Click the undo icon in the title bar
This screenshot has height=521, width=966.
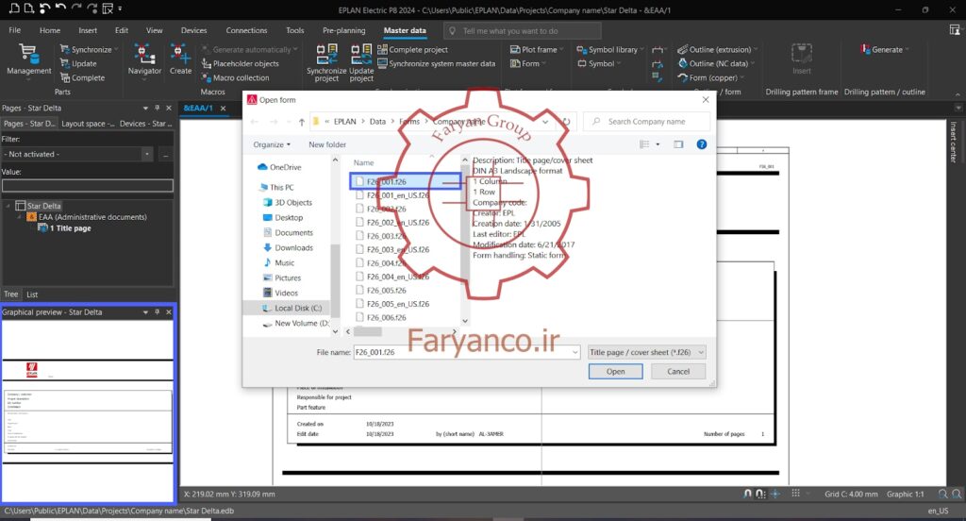click(60, 8)
